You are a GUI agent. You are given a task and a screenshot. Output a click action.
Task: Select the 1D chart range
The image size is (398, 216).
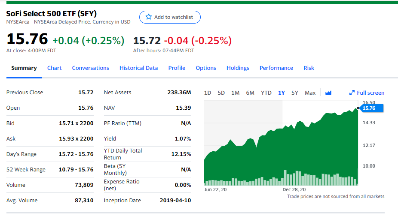tap(208, 93)
